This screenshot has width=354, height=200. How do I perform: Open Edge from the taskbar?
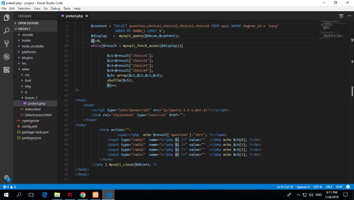point(45,195)
